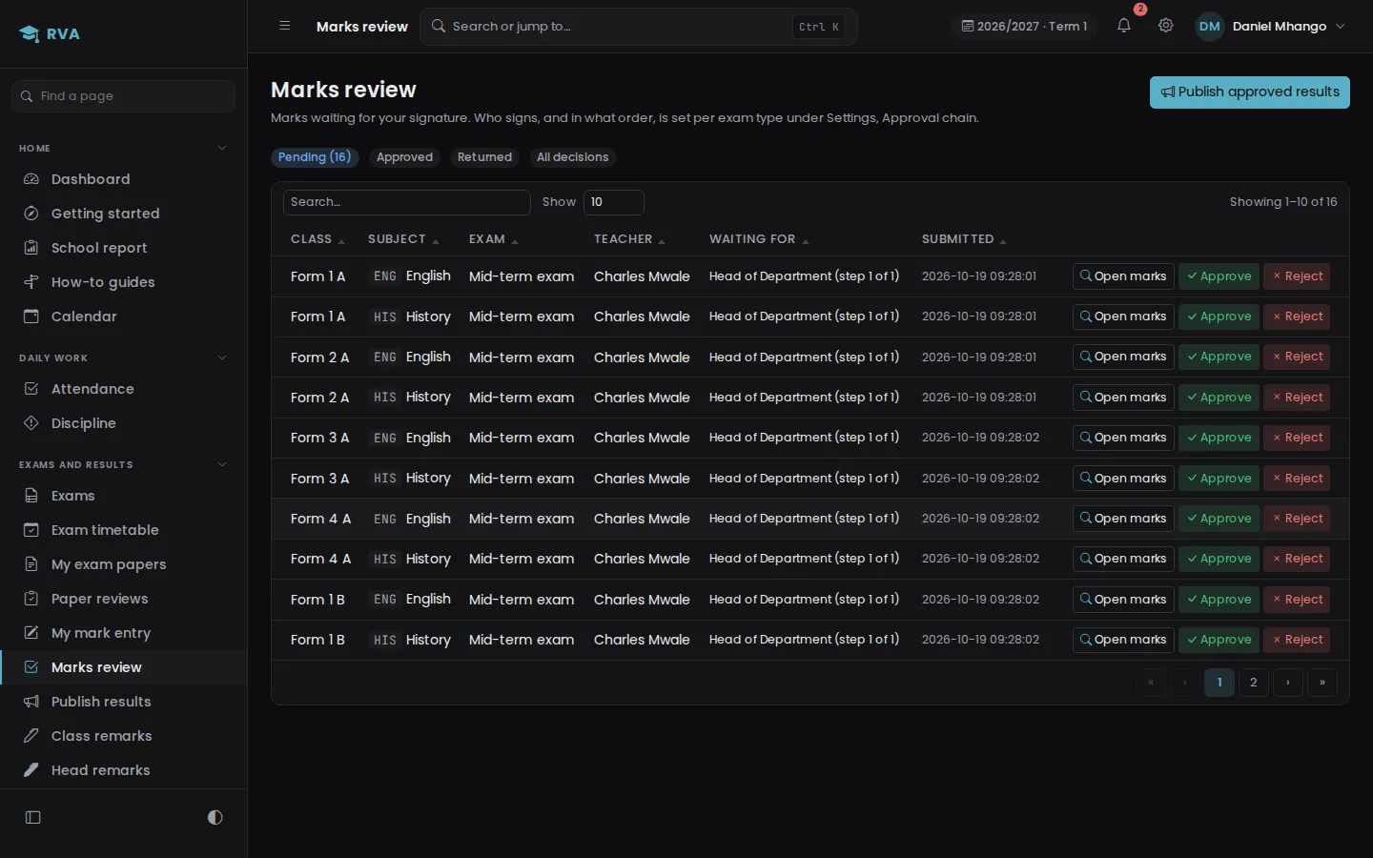1373x858 pixels.
Task: Go to Paper reviews
Action: [124, 599]
